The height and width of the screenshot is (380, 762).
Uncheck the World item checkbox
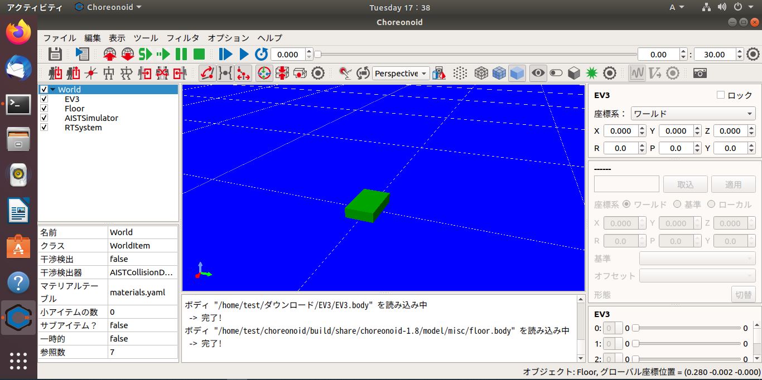[x=44, y=89]
